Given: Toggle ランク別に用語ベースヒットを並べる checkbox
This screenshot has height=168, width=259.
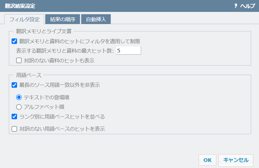Looking at the screenshot, I should pyautogui.click(x=14, y=116).
